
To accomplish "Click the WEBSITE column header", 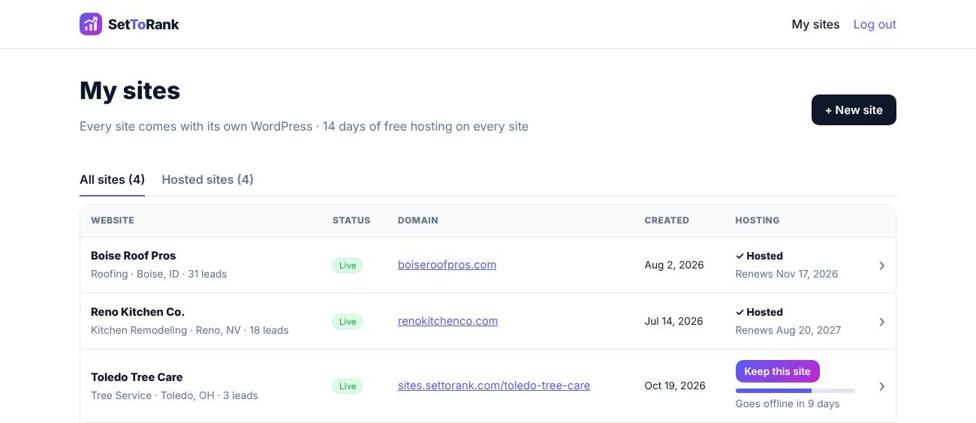I will [x=113, y=220].
